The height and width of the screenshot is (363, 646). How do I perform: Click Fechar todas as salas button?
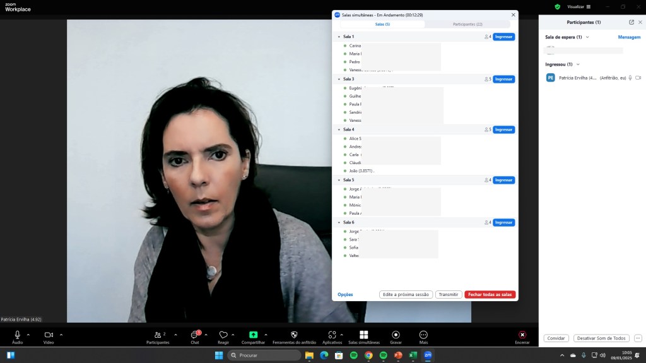coord(490,295)
